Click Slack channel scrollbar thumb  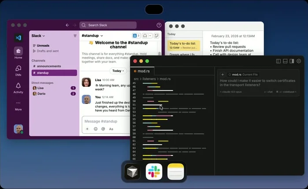click(160, 54)
